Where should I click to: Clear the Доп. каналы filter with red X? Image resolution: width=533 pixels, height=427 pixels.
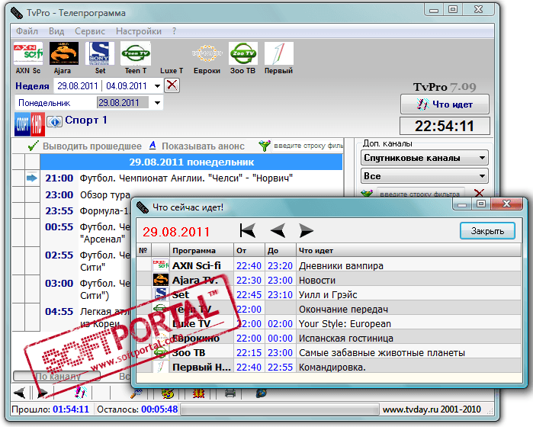479,194
